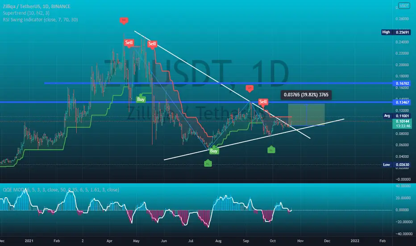Select the green long-position target box
The image size is (416, 246).
[306, 115]
